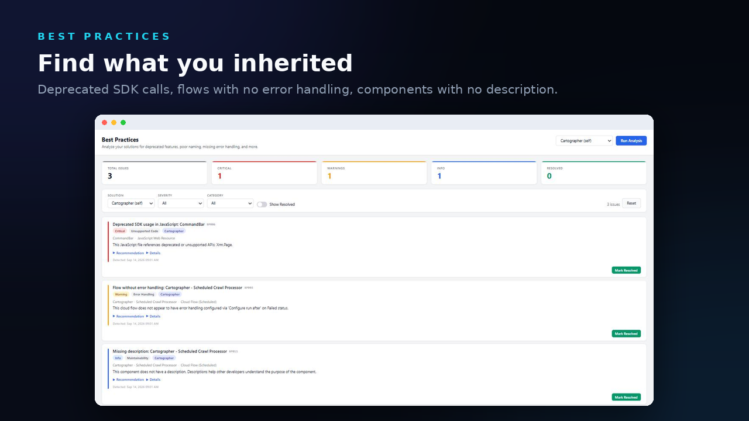Click the Error Handling category tag
Viewport: 749px width, 421px height.
144,295
